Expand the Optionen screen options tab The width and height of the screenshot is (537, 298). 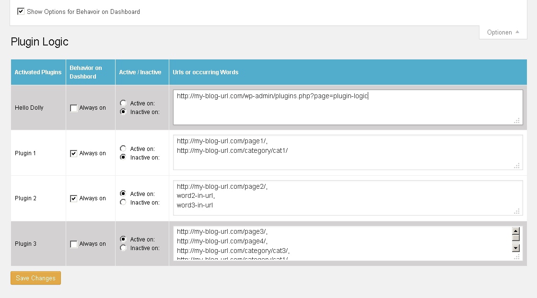click(503, 32)
